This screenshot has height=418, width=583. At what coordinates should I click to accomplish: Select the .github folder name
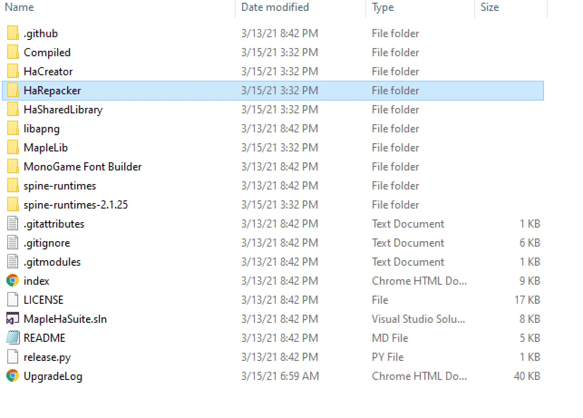[x=41, y=34]
